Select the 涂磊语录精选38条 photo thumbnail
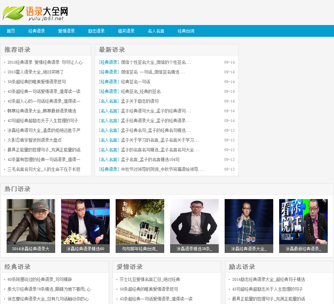 [194, 222]
